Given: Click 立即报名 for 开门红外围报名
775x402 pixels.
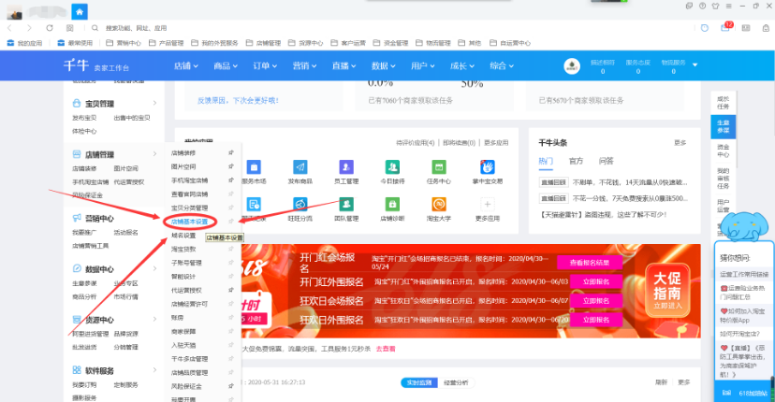Looking at the screenshot, I should (596, 281).
